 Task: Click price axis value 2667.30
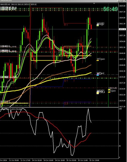pyautogui.click(x=122, y=12)
